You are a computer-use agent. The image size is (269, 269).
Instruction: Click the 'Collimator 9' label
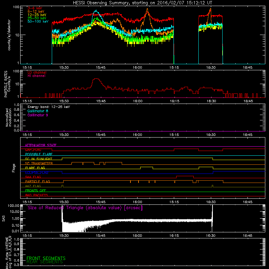point(38,115)
